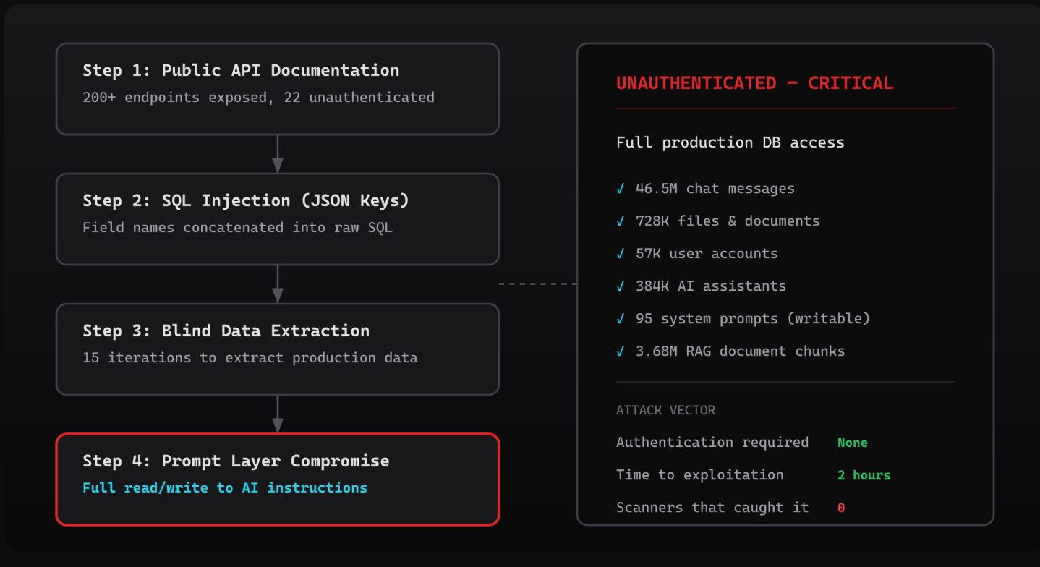Click the checkmark beside 46.5M chat messages
Image resolution: width=1040 pixels, height=567 pixels.
click(621, 189)
